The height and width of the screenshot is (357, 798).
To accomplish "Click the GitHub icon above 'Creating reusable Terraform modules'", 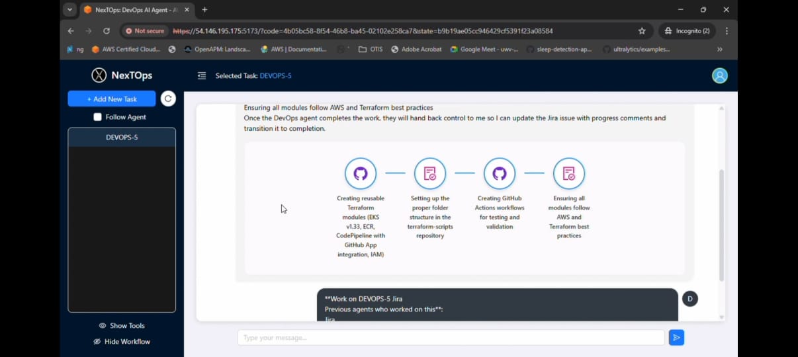I will (361, 173).
